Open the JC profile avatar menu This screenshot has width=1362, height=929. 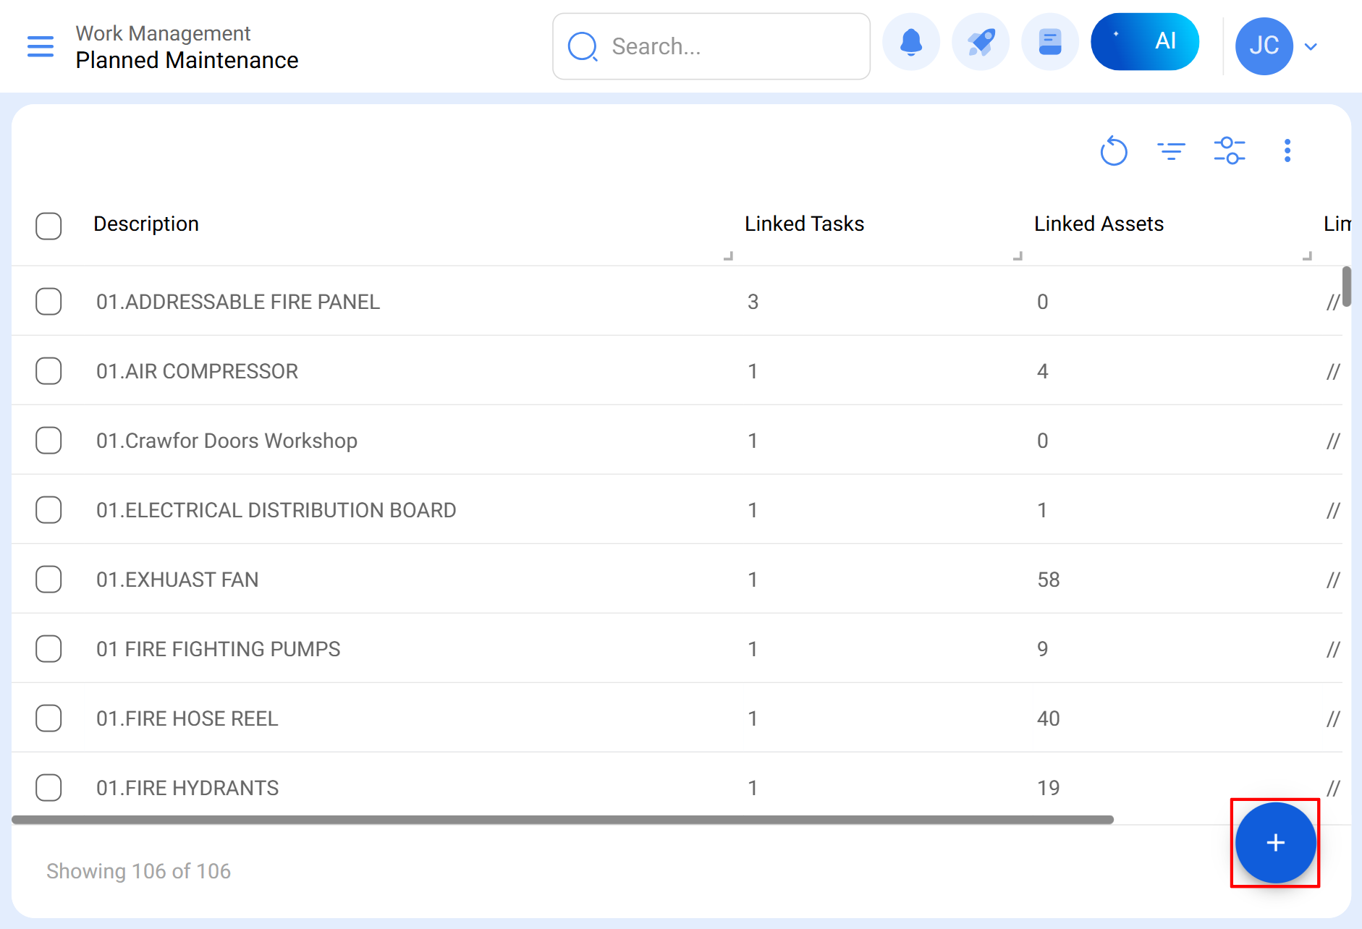[1264, 46]
